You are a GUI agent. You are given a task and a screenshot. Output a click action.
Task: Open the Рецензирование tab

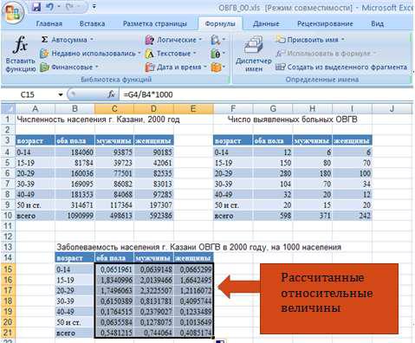coord(325,23)
